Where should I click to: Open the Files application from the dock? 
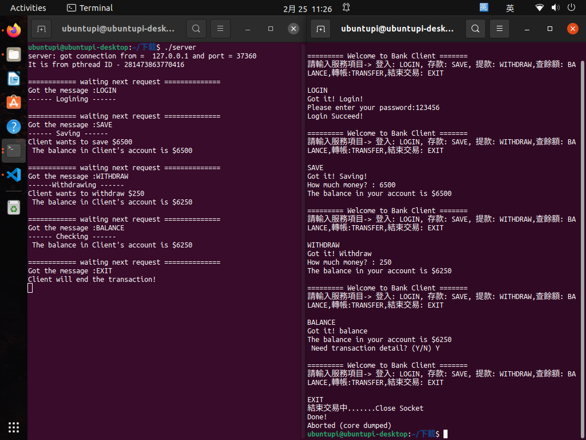tap(14, 54)
